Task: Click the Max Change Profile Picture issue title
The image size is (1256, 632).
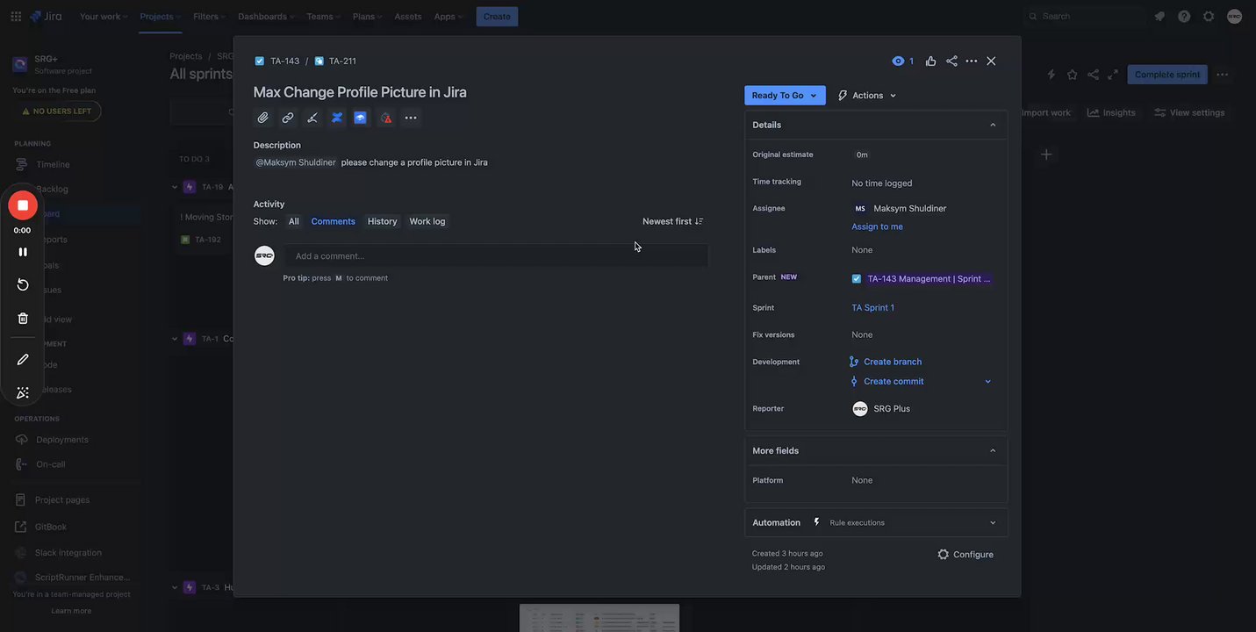Action: click(x=360, y=92)
